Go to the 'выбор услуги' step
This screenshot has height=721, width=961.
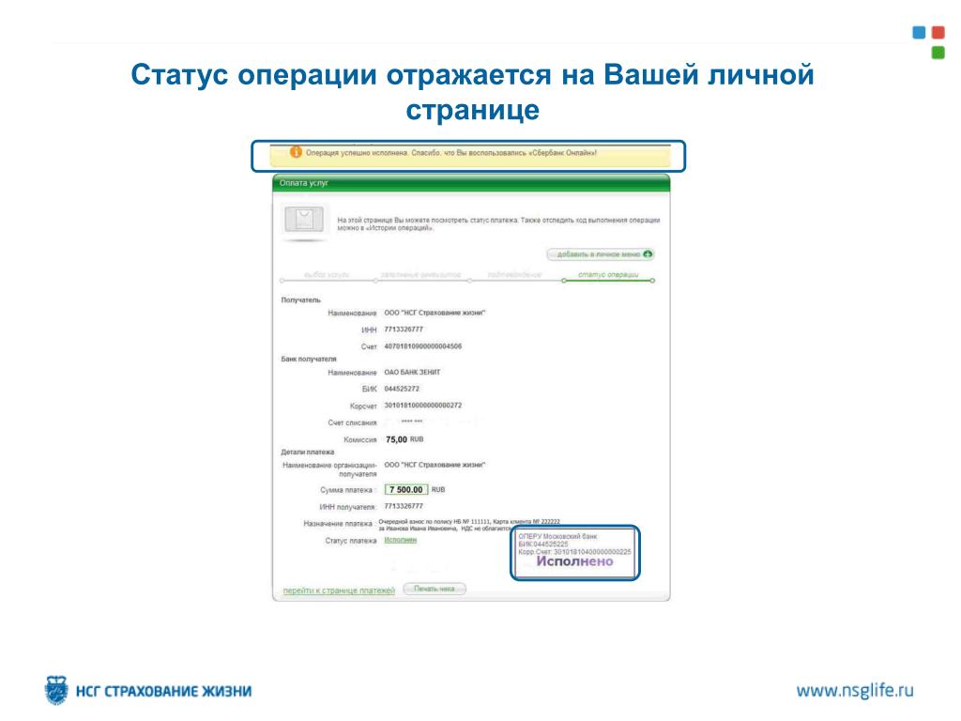(327, 275)
